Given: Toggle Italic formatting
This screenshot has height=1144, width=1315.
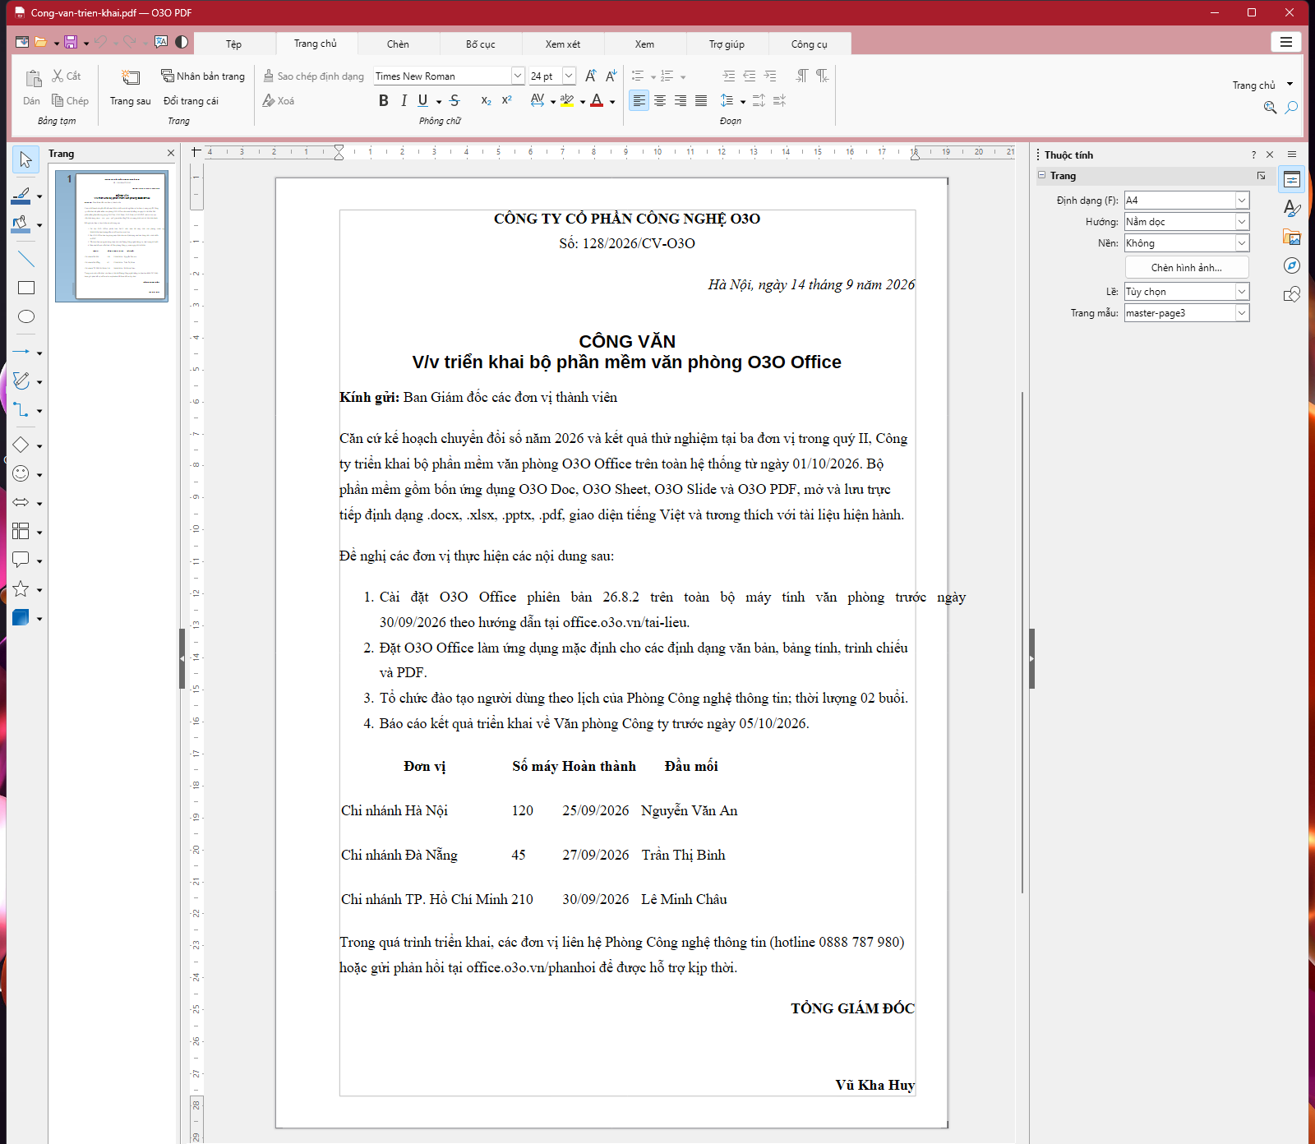Looking at the screenshot, I should [404, 100].
